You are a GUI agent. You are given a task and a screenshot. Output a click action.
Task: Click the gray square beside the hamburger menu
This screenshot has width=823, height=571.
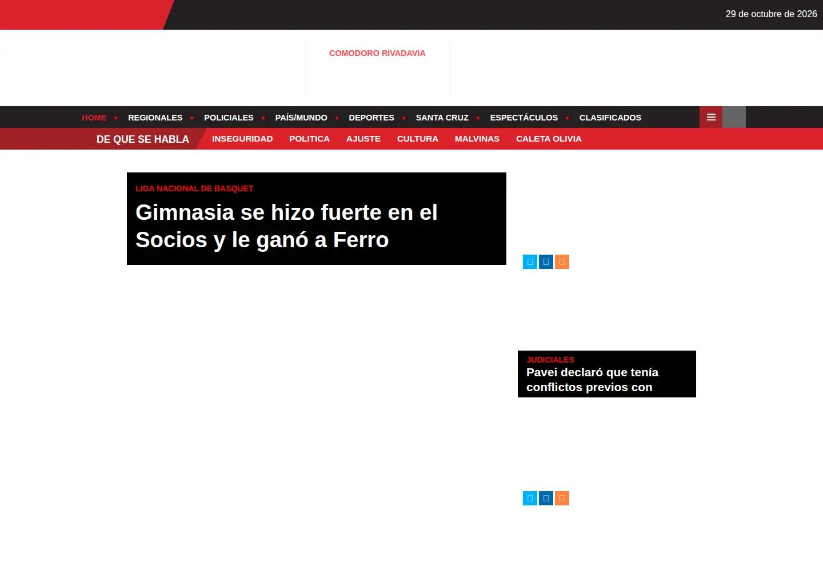(734, 117)
